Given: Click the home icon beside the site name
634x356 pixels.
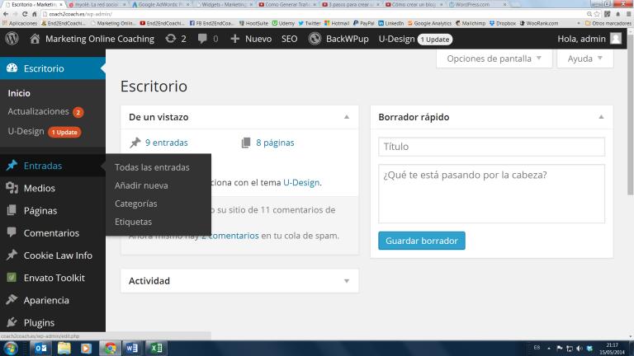Looking at the screenshot, I should pyautogui.click(x=35, y=39).
